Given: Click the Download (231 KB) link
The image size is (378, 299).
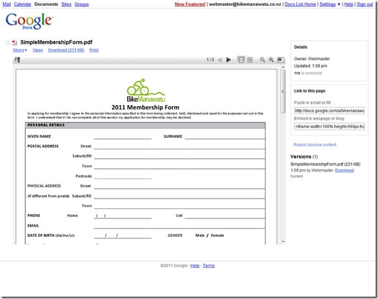Looking at the screenshot, I should point(65,50).
